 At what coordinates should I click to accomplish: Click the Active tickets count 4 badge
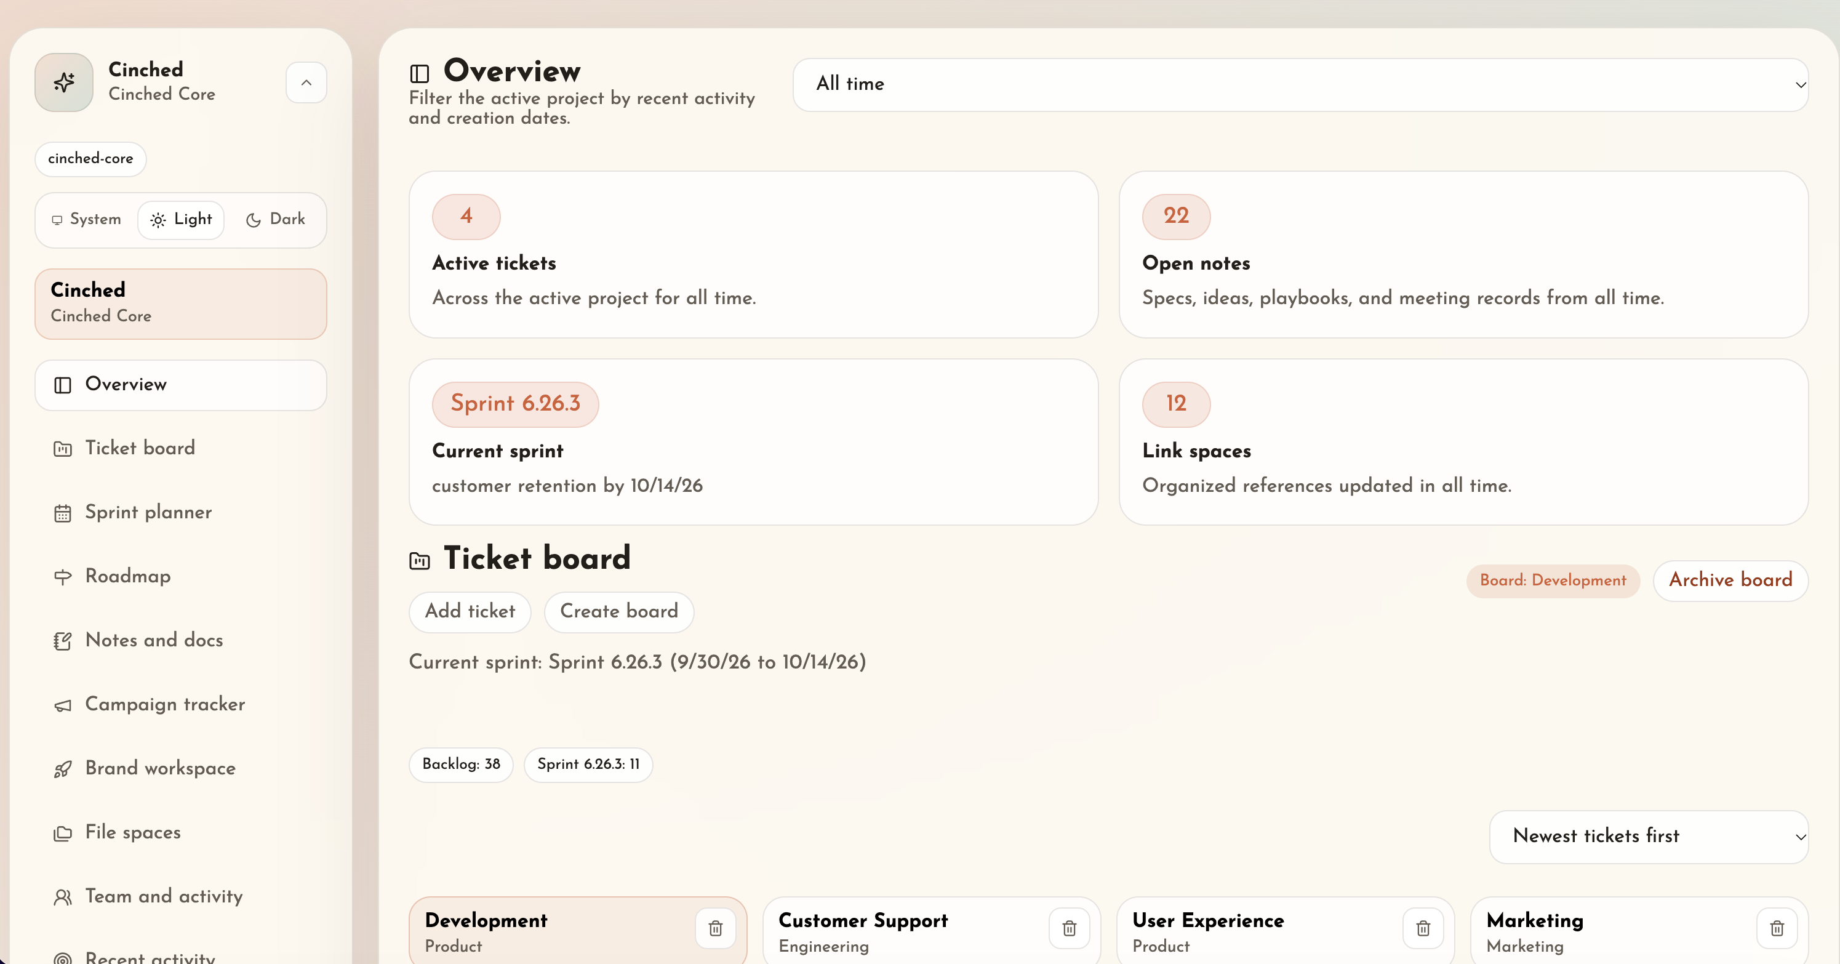tap(466, 217)
